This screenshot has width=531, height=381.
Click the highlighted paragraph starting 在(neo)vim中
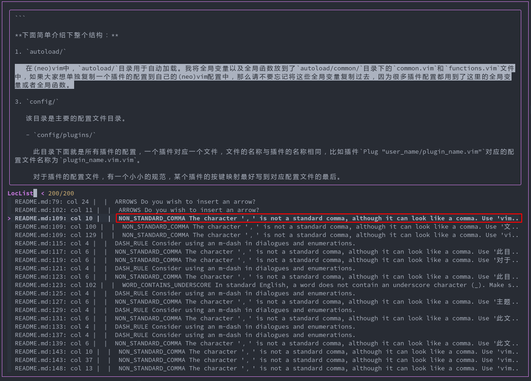pos(265,76)
